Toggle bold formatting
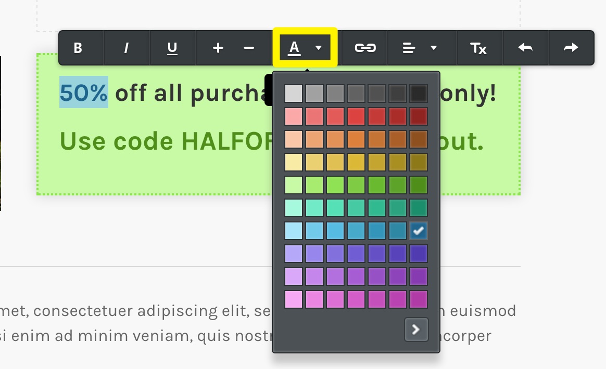606x369 pixels. (x=78, y=48)
